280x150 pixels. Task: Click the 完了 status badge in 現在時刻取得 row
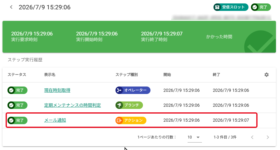(17, 90)
